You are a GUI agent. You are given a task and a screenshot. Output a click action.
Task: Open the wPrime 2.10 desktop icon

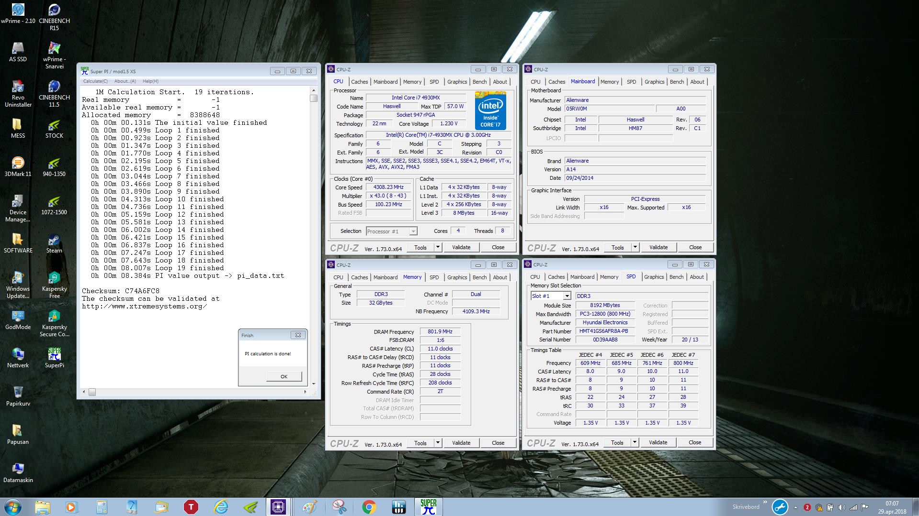point(18,13)
